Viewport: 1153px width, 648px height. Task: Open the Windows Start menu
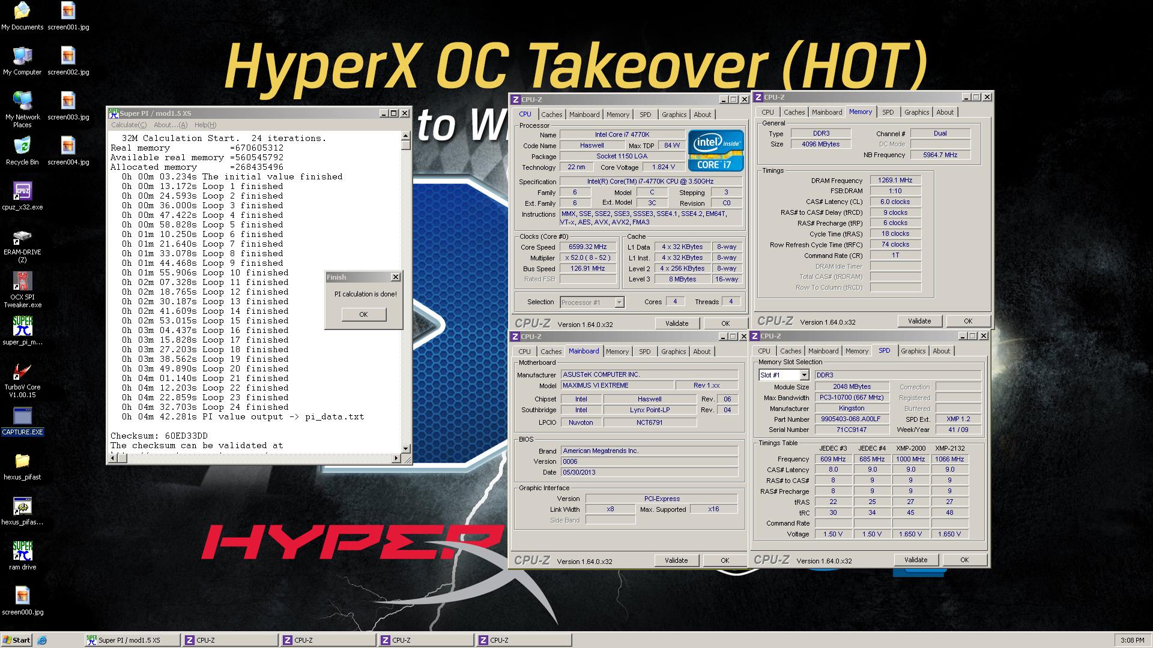(x=17, y=640)
